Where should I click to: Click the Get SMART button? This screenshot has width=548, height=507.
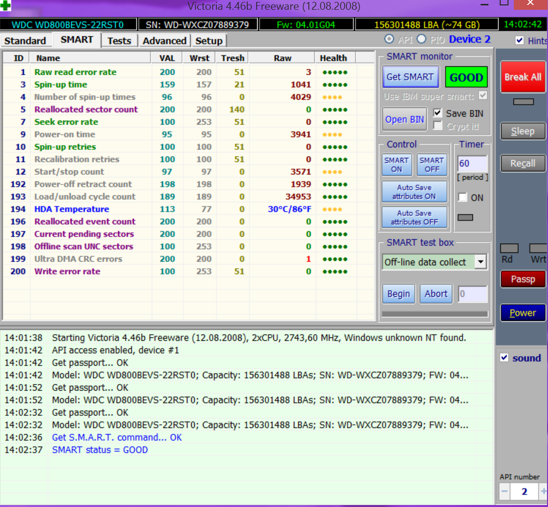pos(410,77)
